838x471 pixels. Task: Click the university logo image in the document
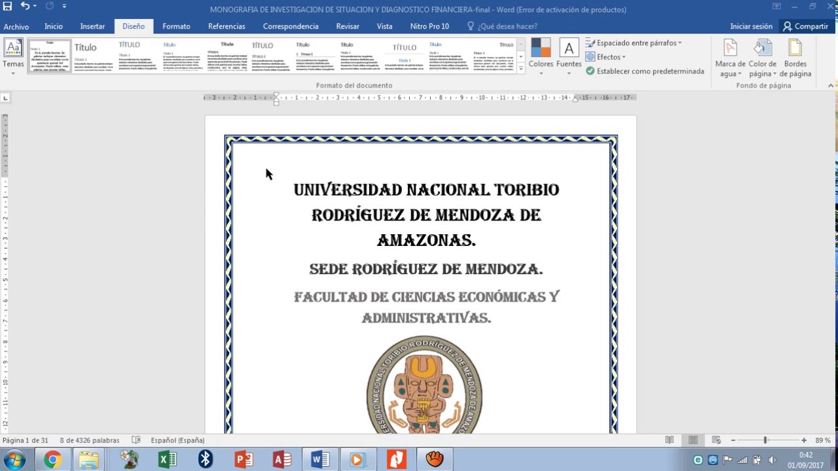[x=424, y=385]
